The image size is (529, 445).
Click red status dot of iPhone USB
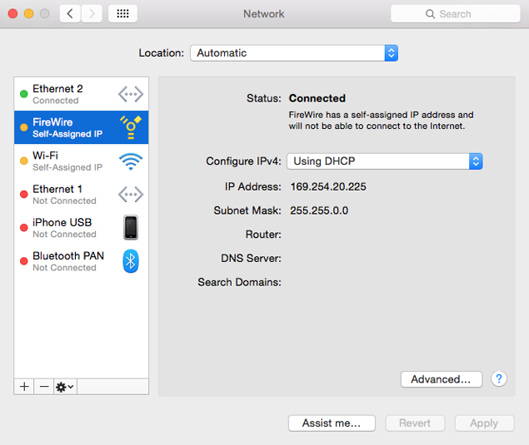[x=23, y=228]
